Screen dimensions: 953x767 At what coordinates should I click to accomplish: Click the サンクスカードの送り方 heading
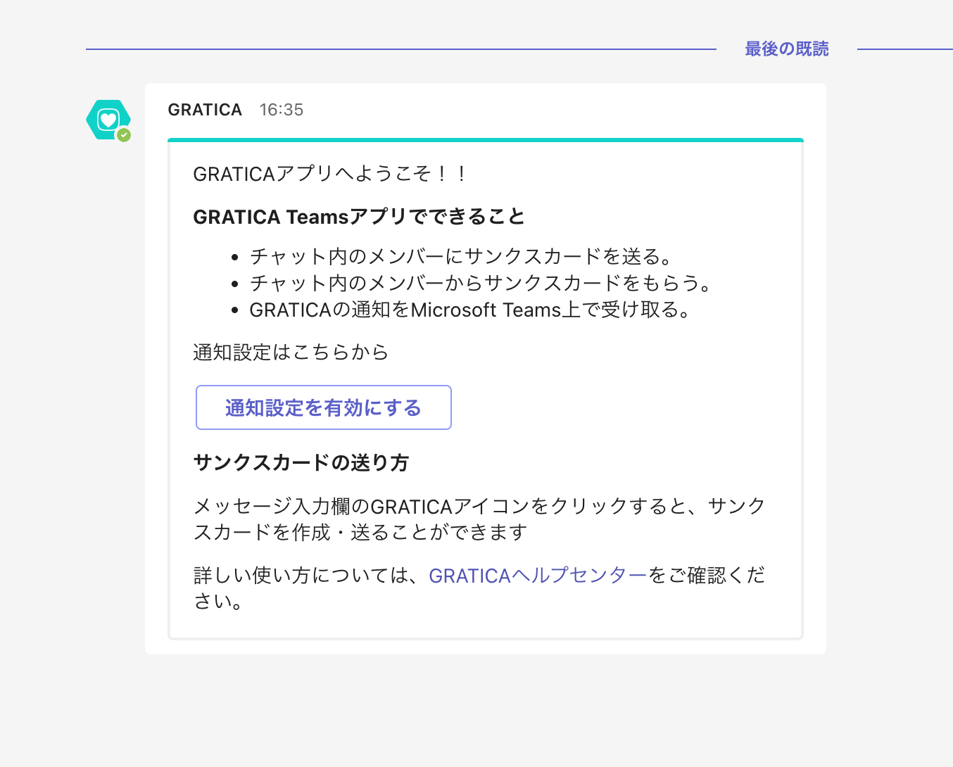click(x=301, y=463)
